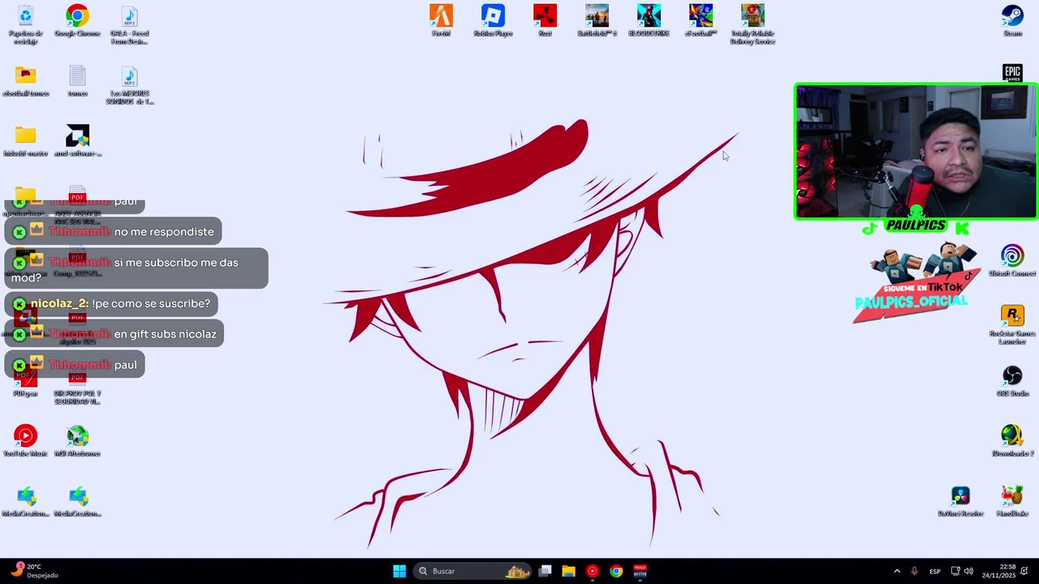Open File Explorer from the taskbar
The width and height of the screenshot is (1039, 584).
(569, 571)
